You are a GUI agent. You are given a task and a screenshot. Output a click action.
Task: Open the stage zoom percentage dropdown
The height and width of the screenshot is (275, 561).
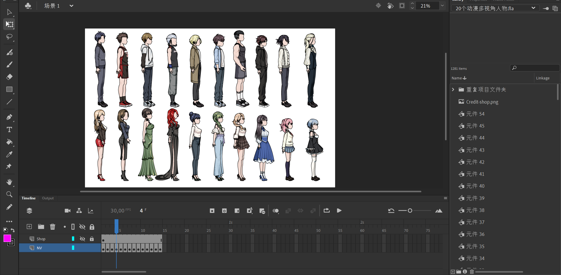442,6
